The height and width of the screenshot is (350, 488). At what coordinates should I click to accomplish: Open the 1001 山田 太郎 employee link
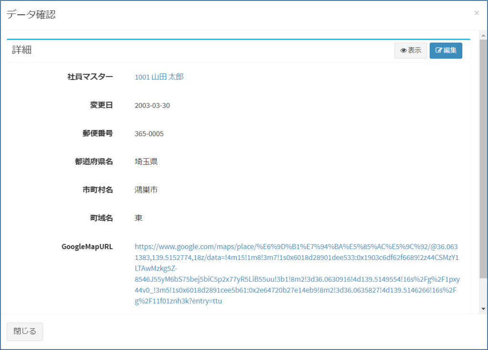159,77
